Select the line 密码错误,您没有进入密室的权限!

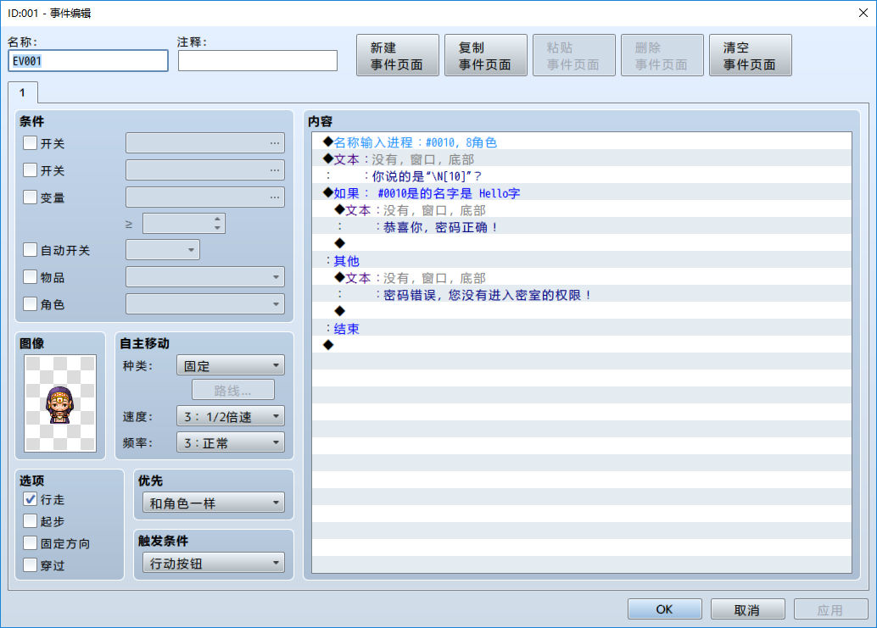coord(582,295)
